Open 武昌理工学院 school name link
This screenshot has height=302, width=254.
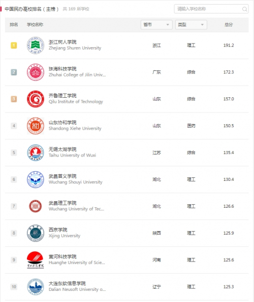tap(62, 203)
